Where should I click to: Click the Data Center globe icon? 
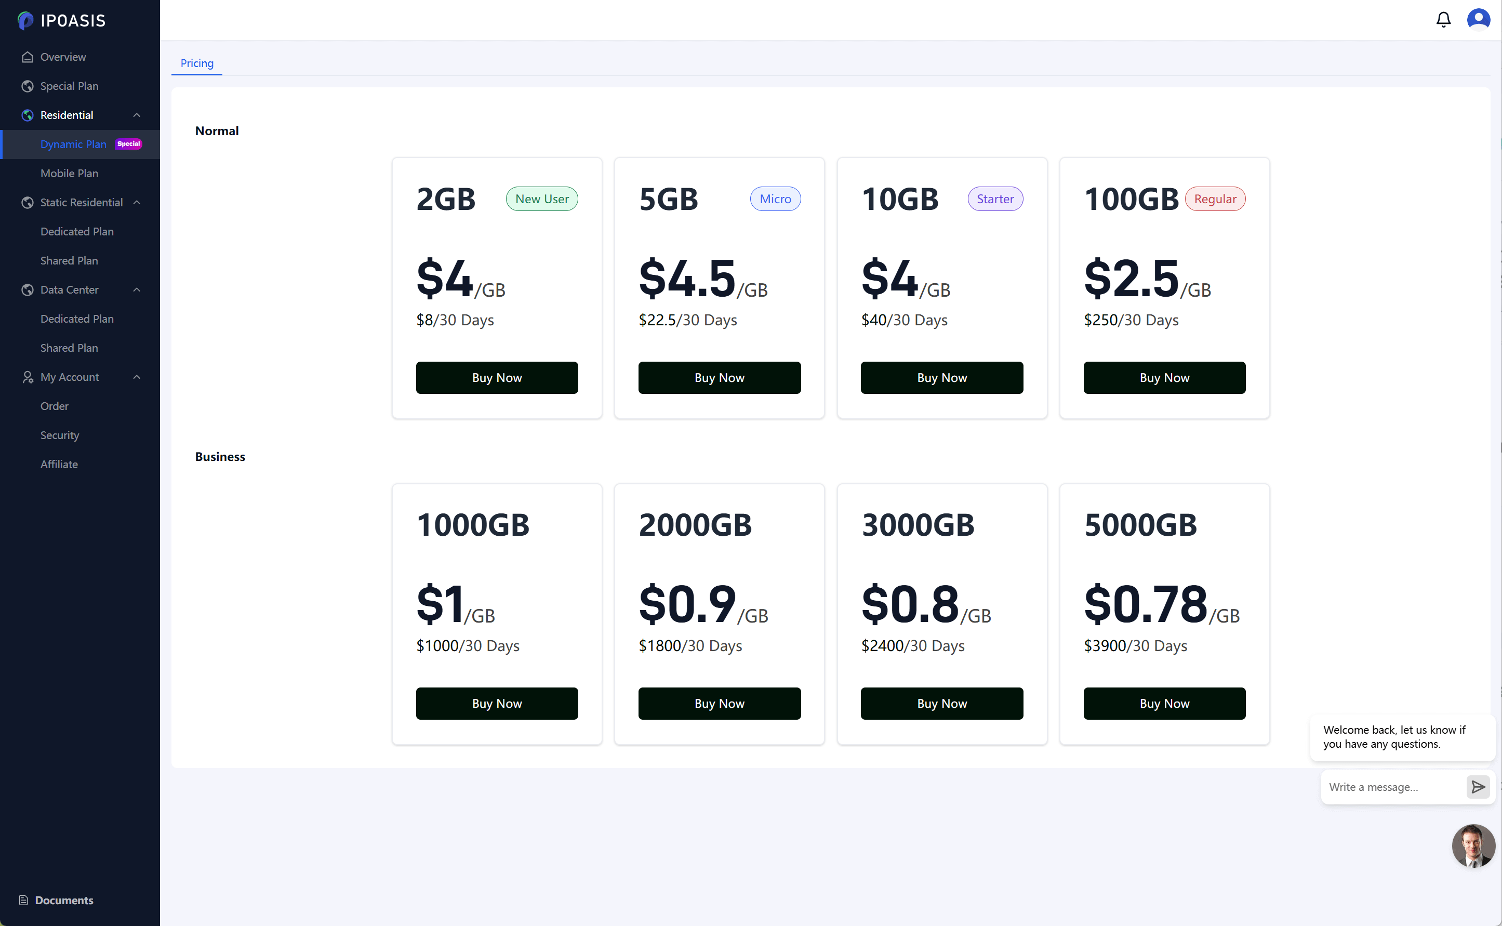pyautogui.click(x=28, y=289)
